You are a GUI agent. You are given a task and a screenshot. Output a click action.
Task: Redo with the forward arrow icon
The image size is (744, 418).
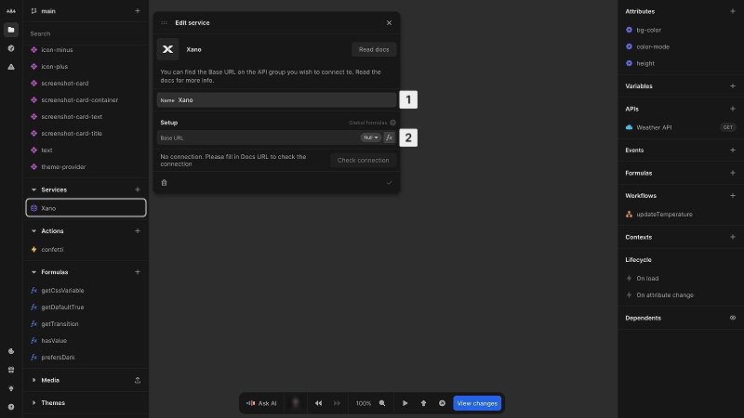click(337, 403)
